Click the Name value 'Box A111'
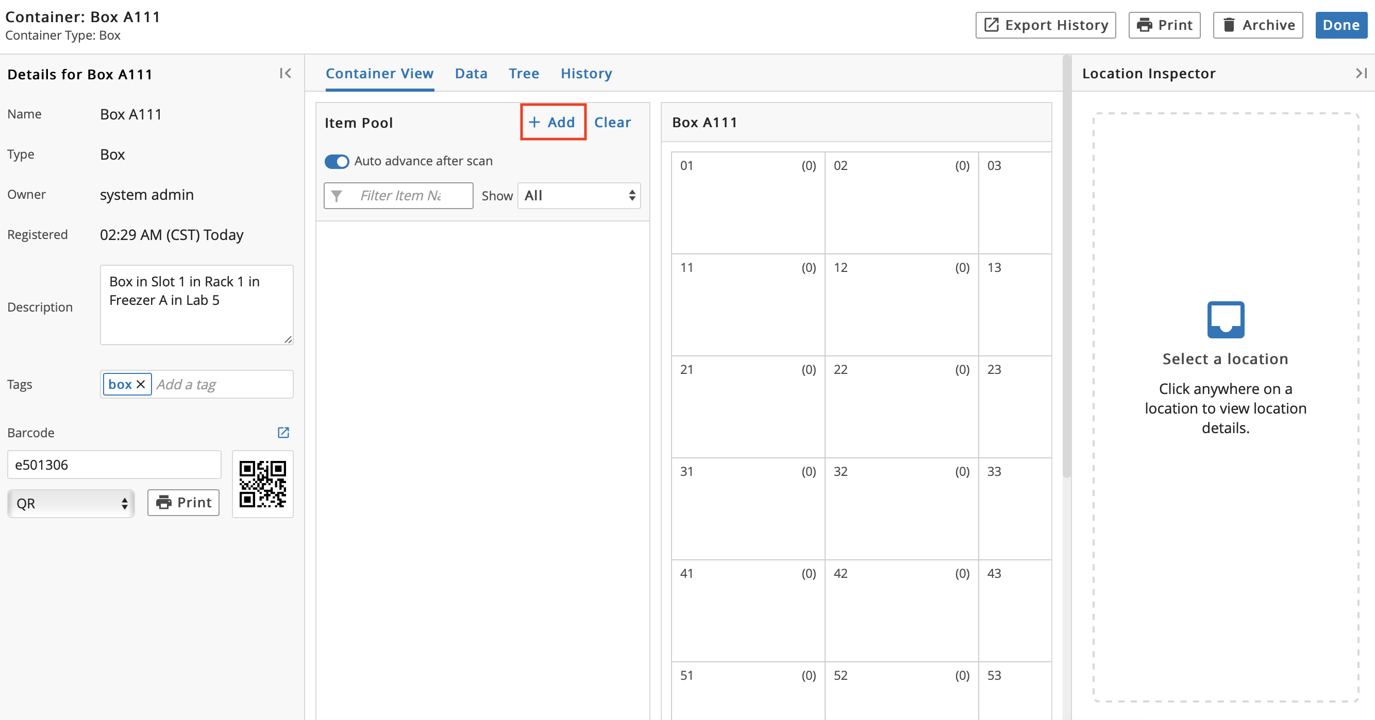The width and height of the screenshot is (1375, 720). click(x=131, y=114)
